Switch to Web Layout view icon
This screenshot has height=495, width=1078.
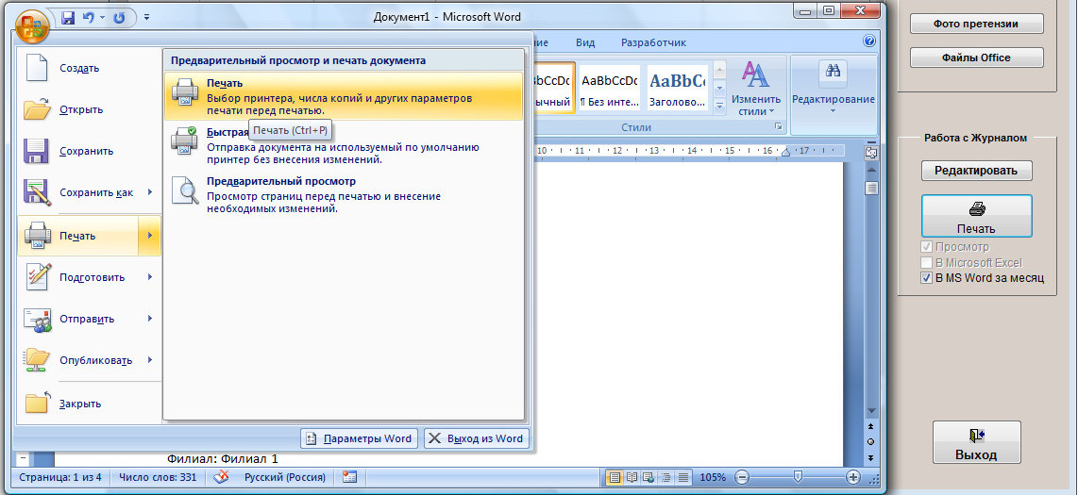pos(648,477)
